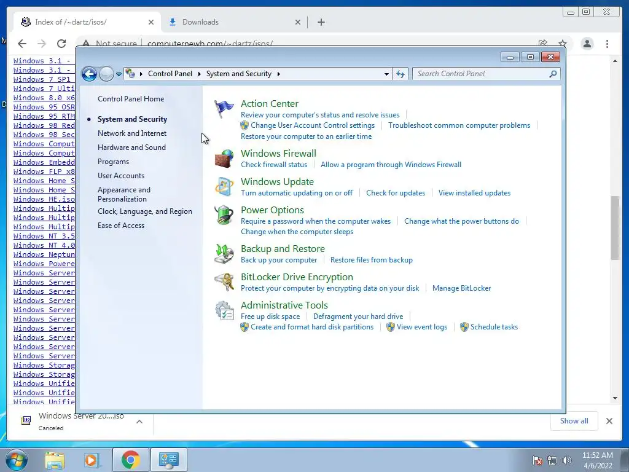The width and height of the screenshot is (629, 472).
Task: Click Change what the power buttons do
Action: pos(461,221)
